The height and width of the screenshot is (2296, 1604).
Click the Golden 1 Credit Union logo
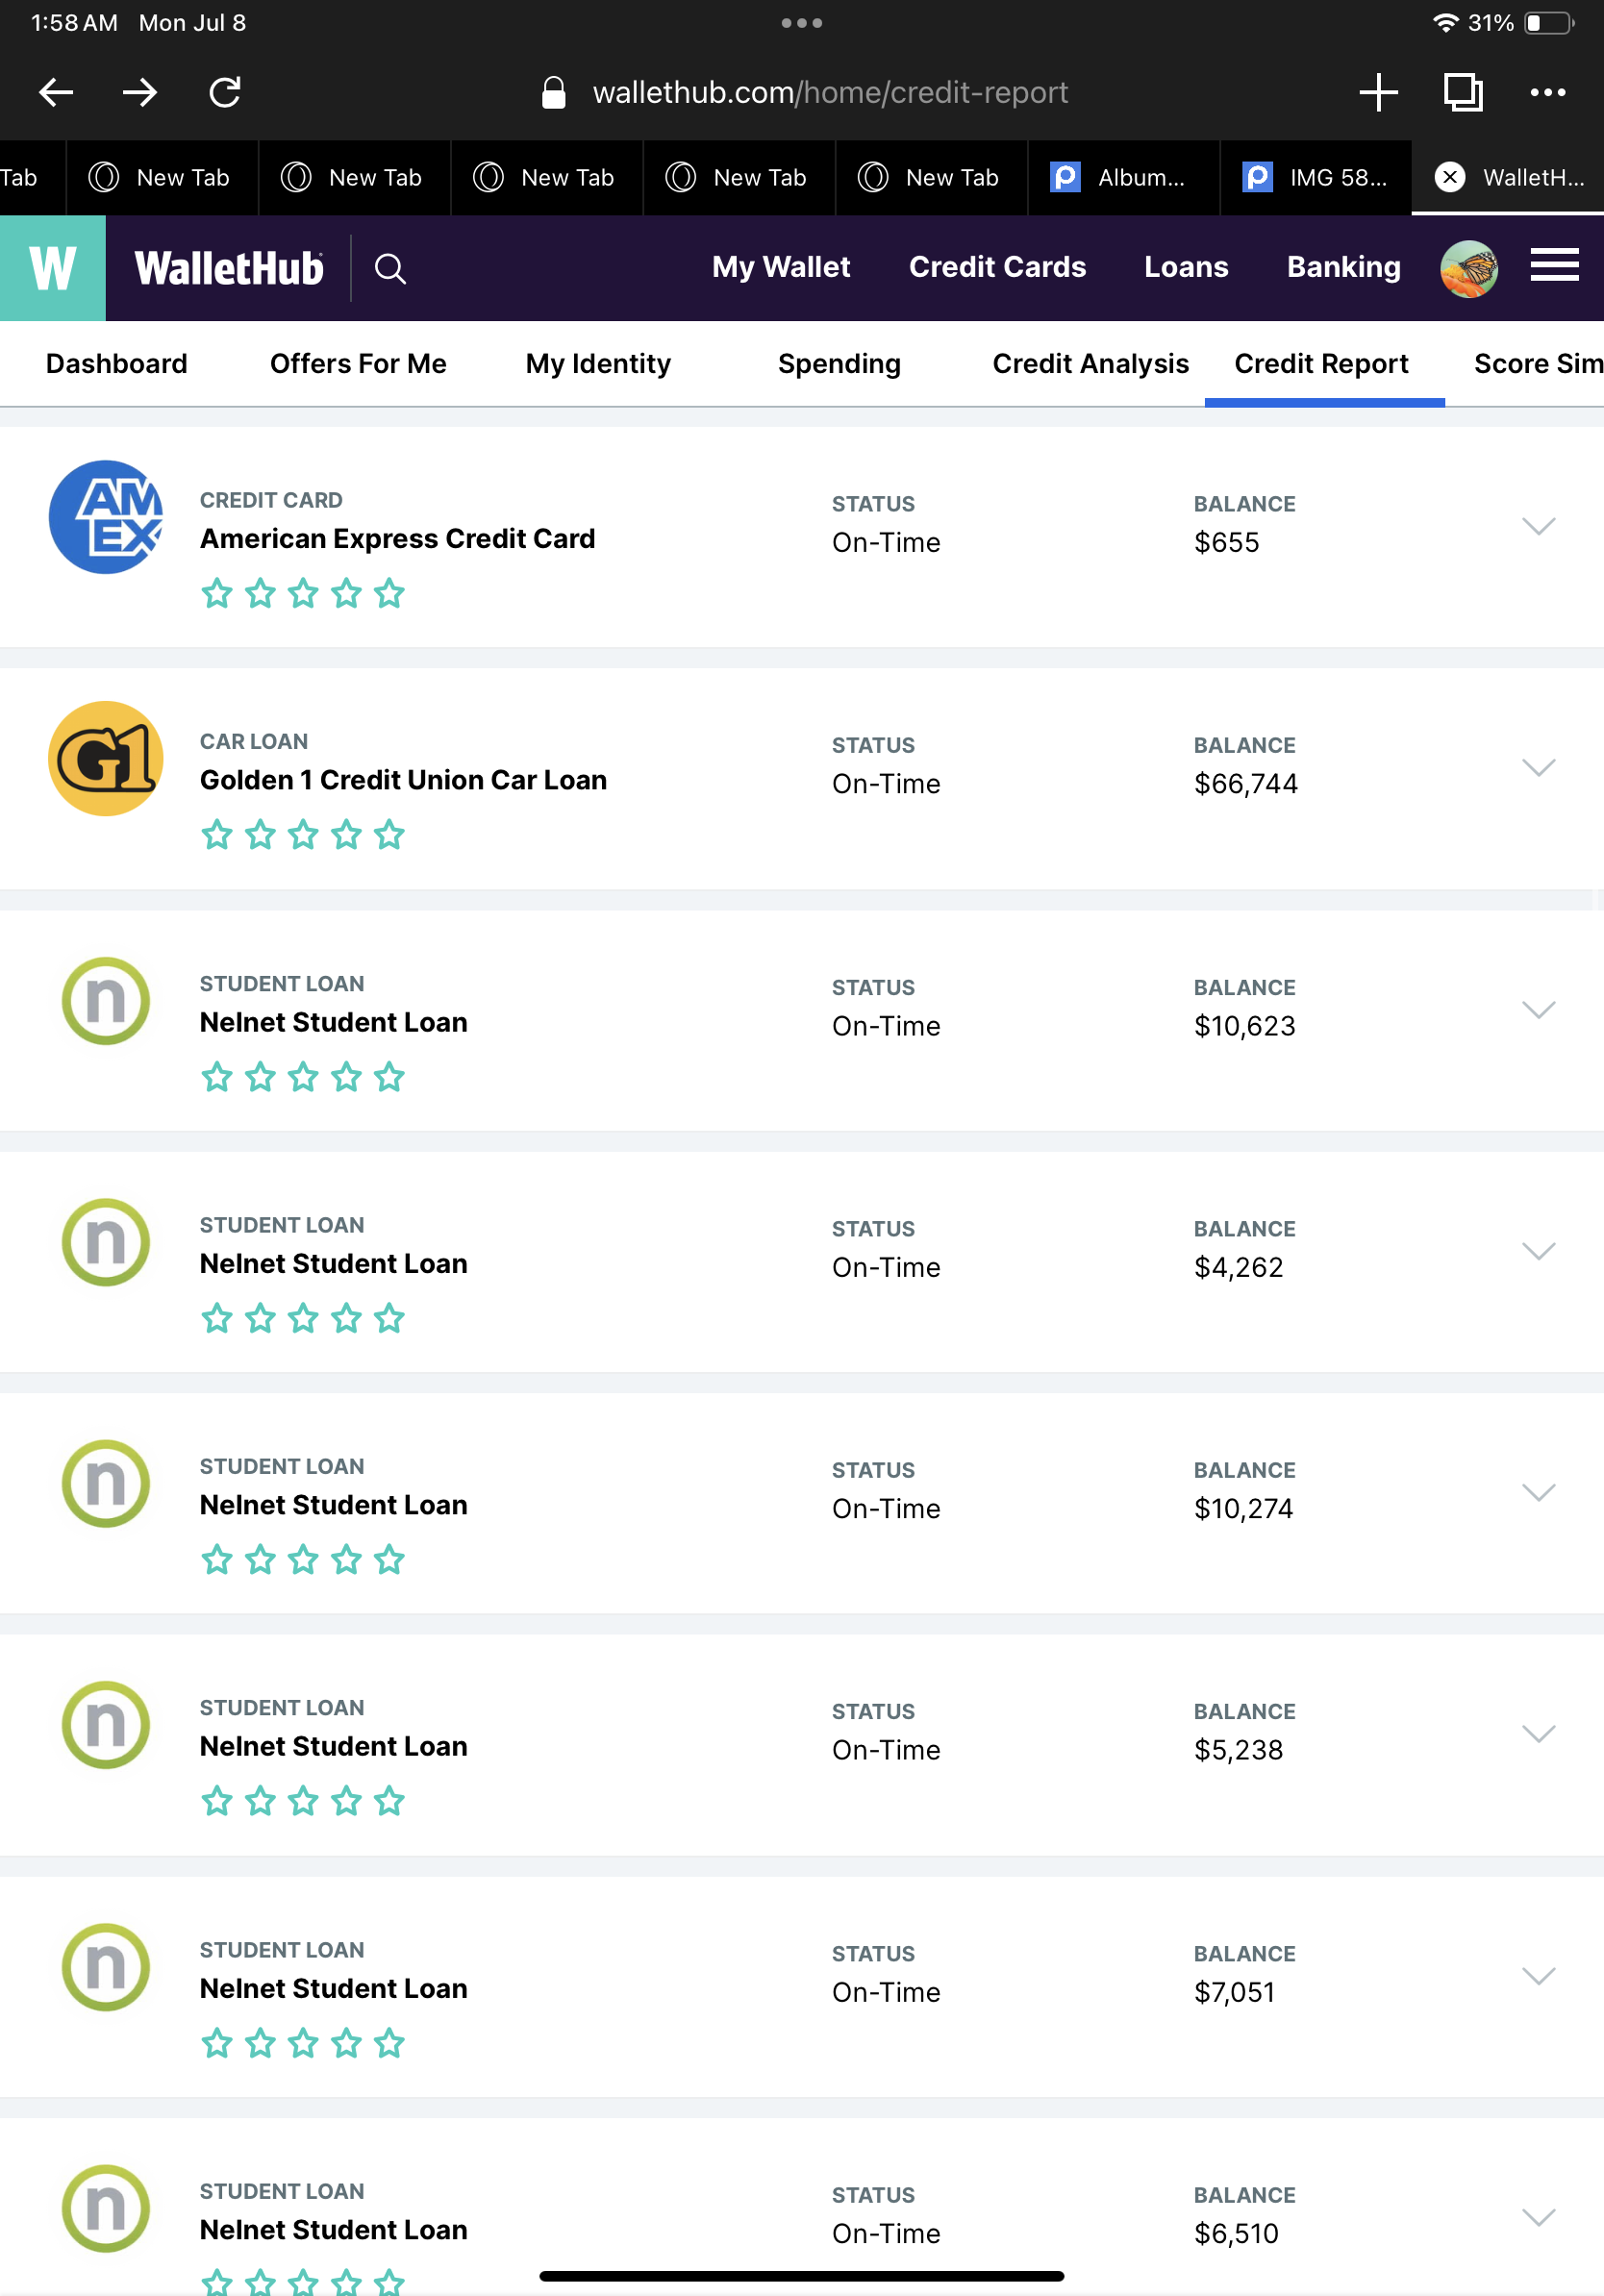point(106,758)
